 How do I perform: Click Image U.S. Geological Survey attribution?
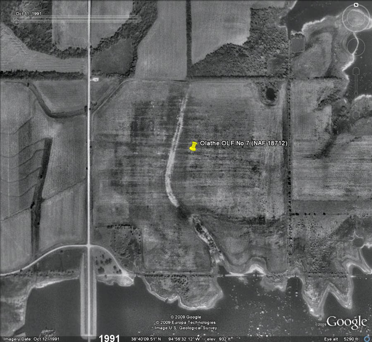pyautogui.click(x=186, y=328)
